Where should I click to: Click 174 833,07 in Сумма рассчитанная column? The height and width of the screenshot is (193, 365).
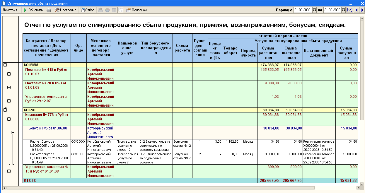coord(269,65)
